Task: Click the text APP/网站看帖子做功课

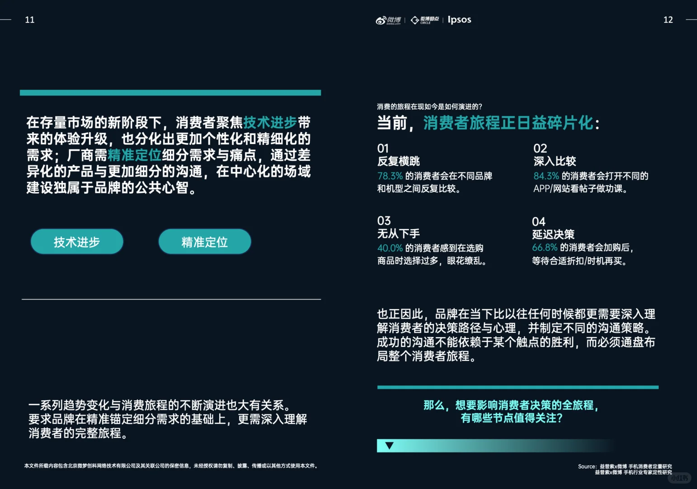Action: (x=581, y=188)
